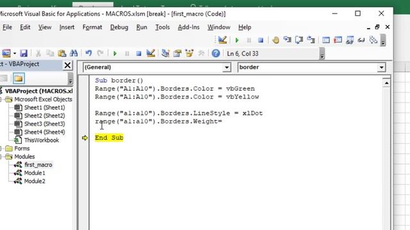
Task: Open the (General) object dropdown
Action: [x=226, y=68]
